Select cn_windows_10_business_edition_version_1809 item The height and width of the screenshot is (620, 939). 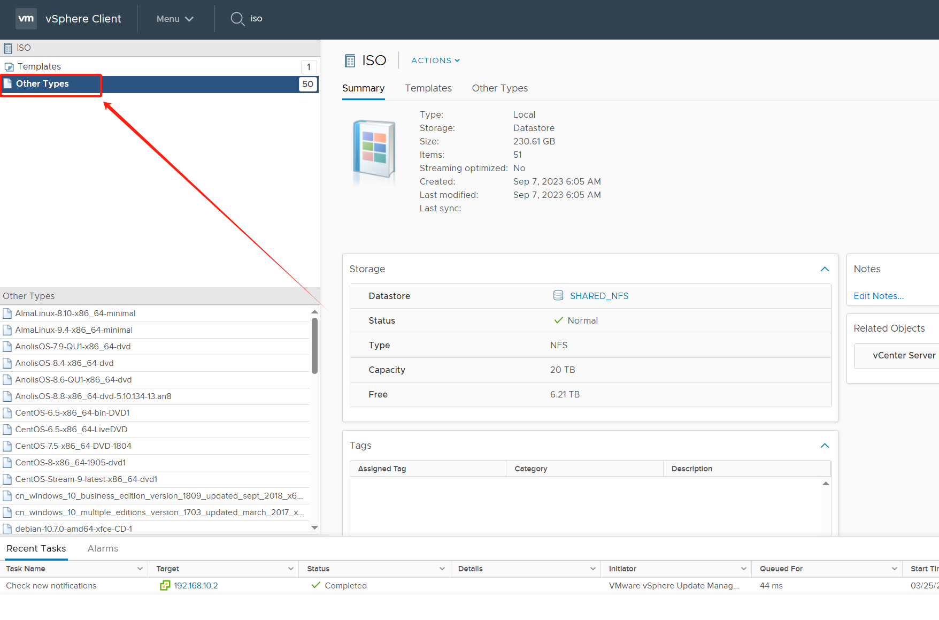pos(159,496)
